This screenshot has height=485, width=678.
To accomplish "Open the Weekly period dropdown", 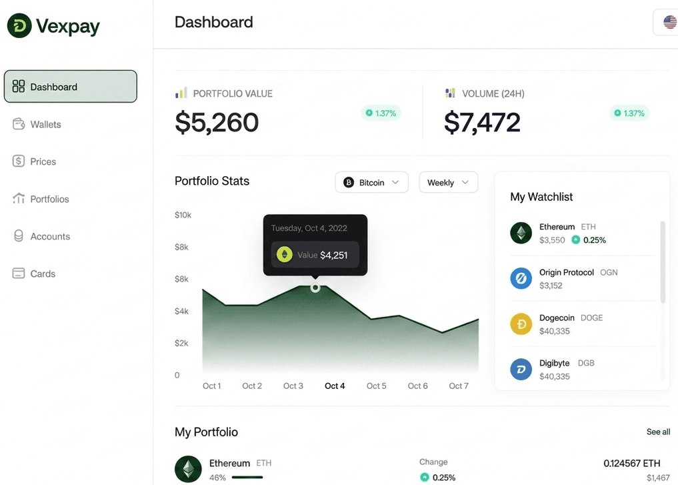I will (x=449, y=183).
